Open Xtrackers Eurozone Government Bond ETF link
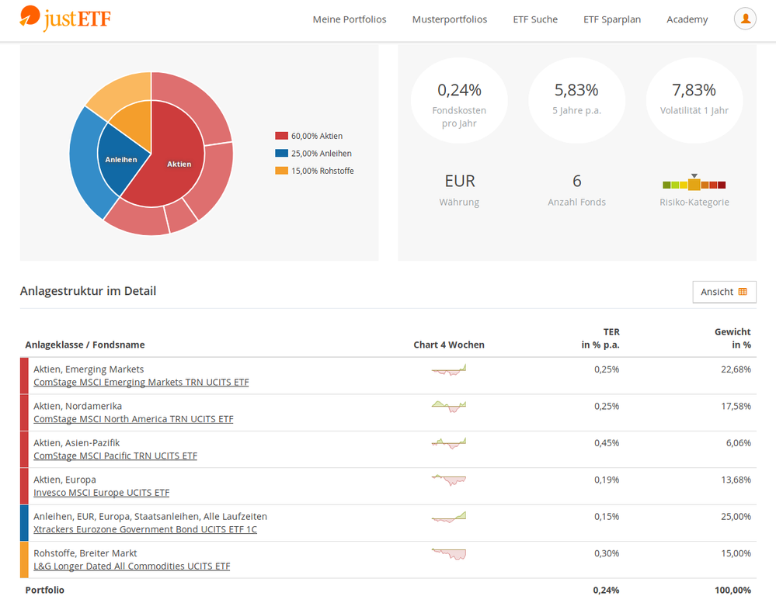 click(144, 529)
